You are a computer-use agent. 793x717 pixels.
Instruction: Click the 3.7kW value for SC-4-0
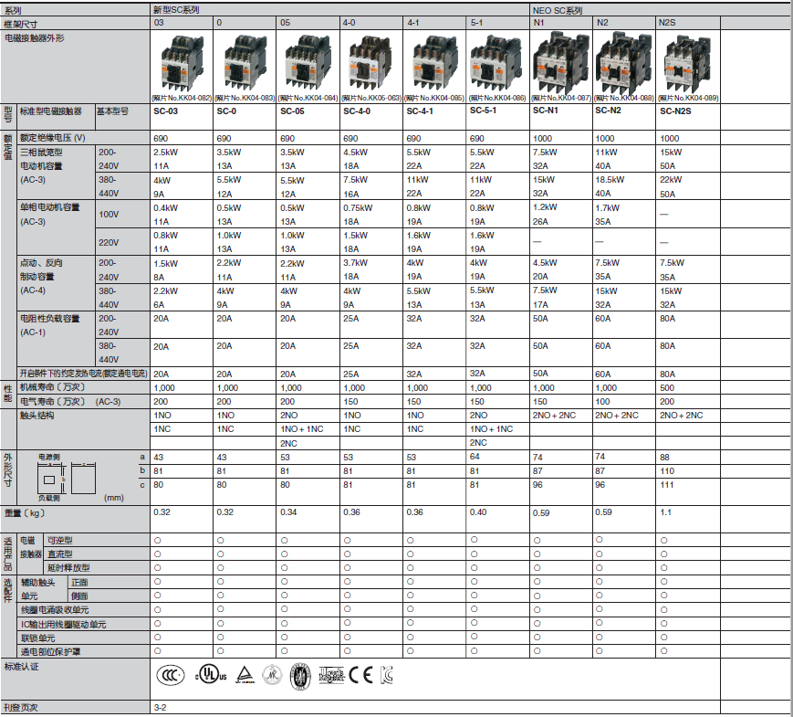[x=355, y=263]
